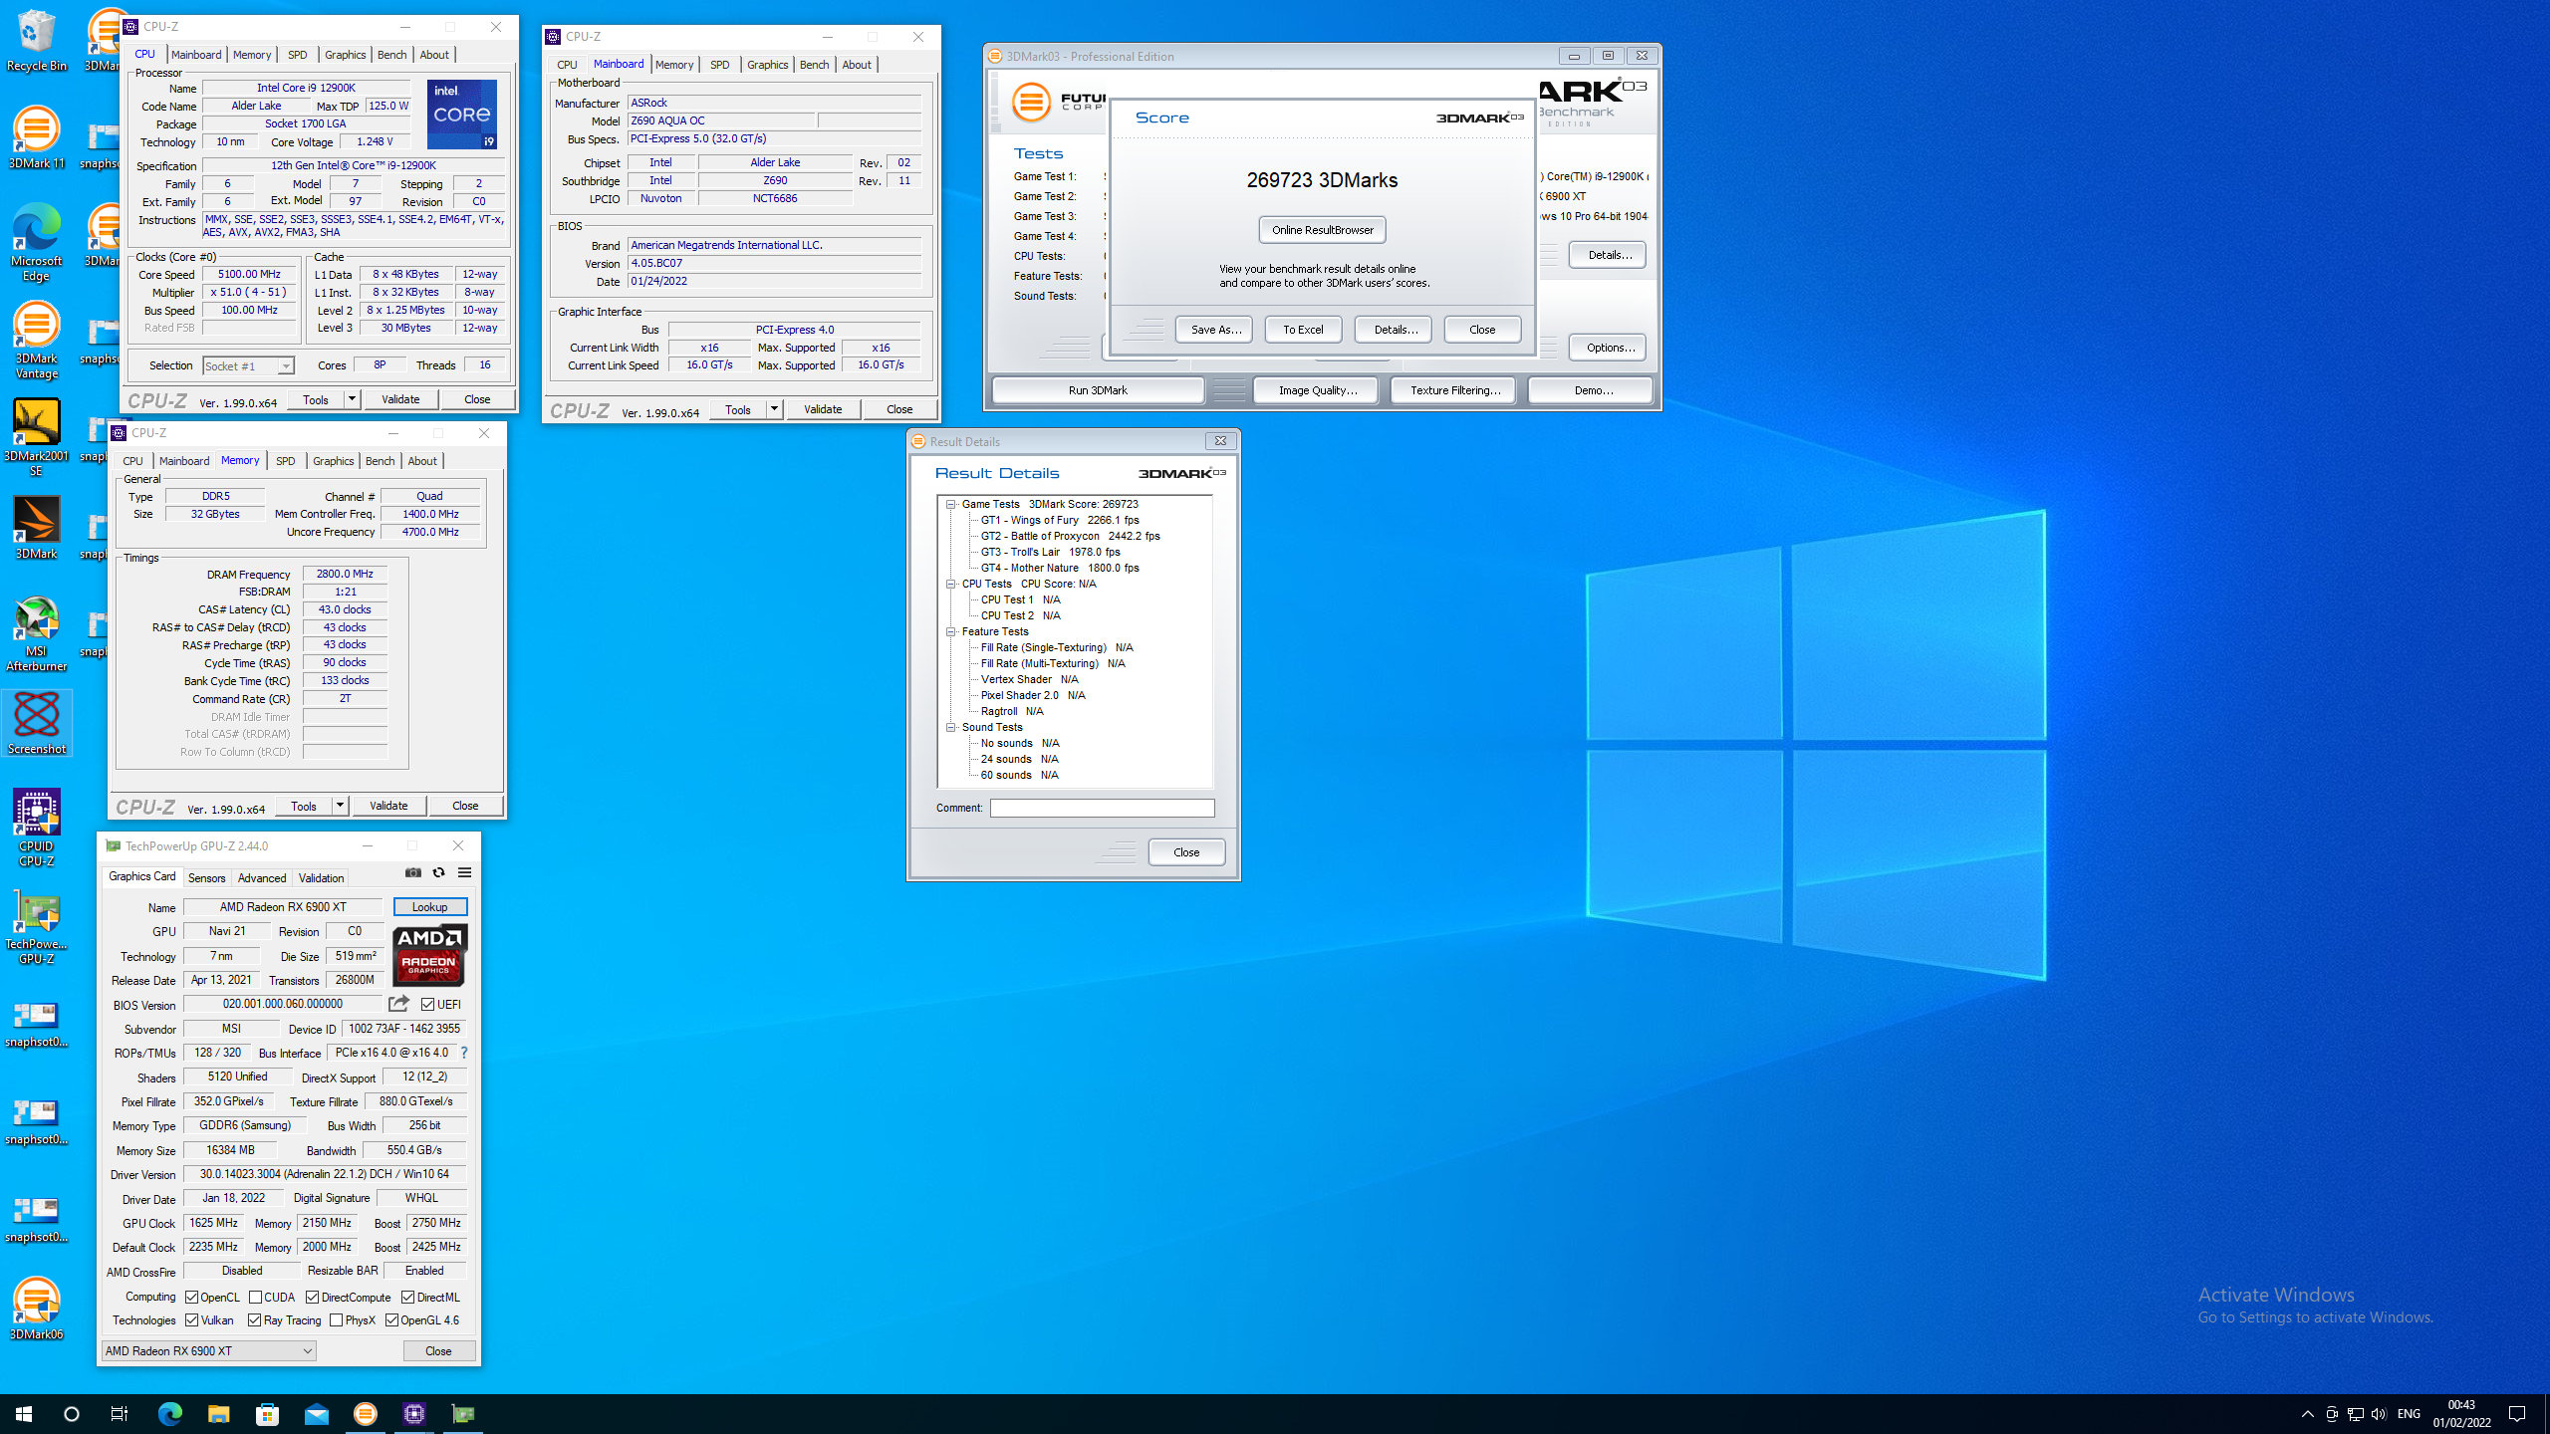2550x1434 pixels.
Task: Open the Sensors tab in GPU-Z
Action: [207, 878]
